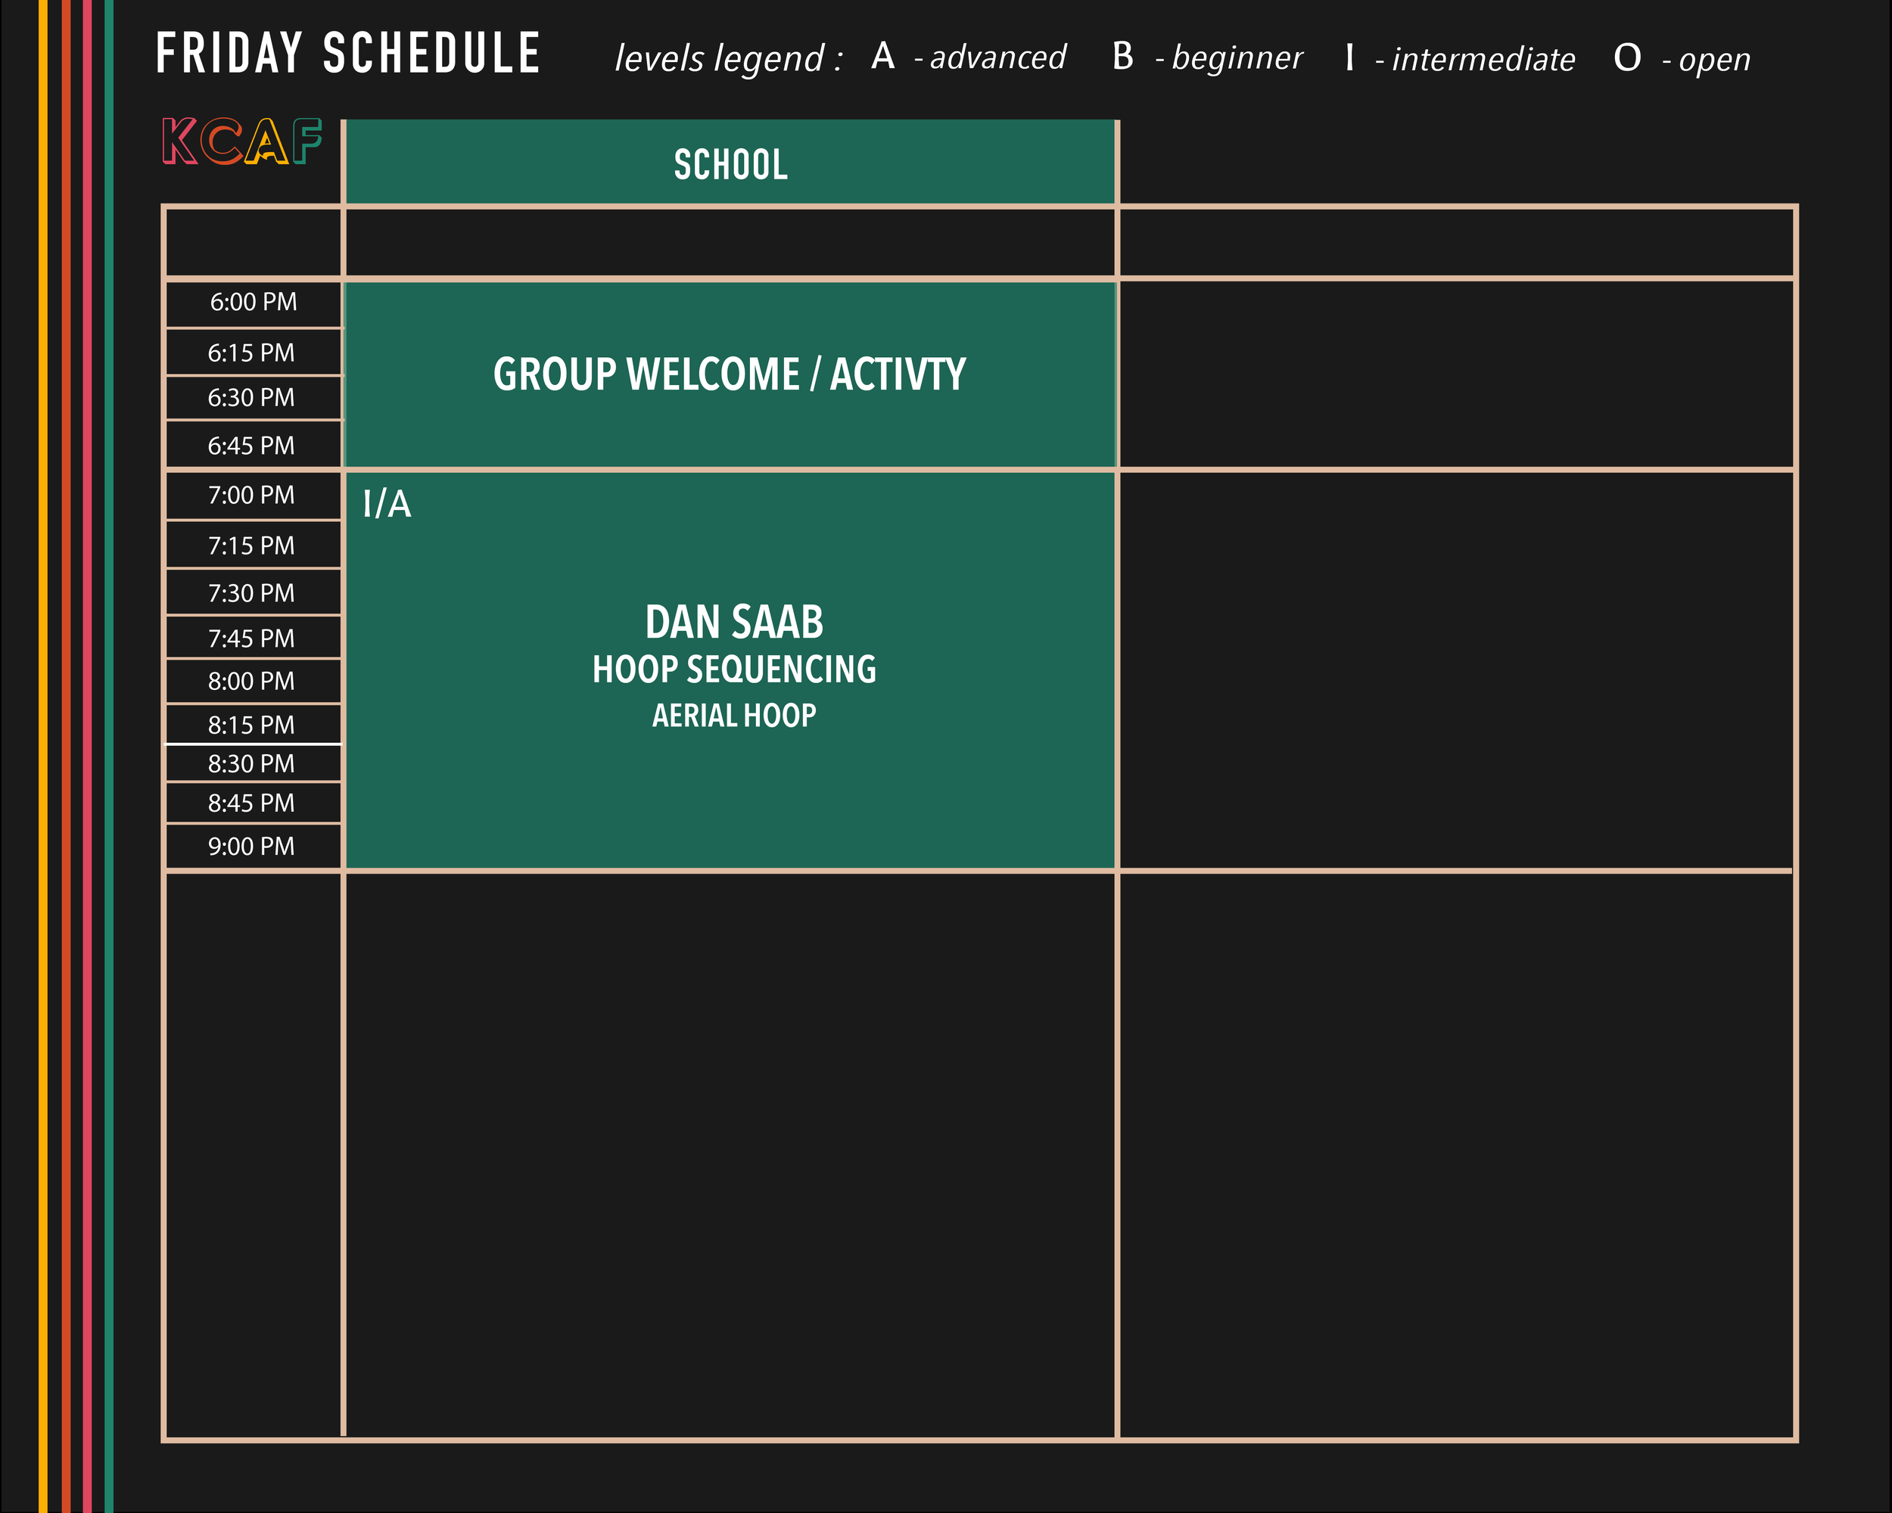1892x1513 pixels.
Task: Select the 8:00 PM time slot
Action: 251,681
